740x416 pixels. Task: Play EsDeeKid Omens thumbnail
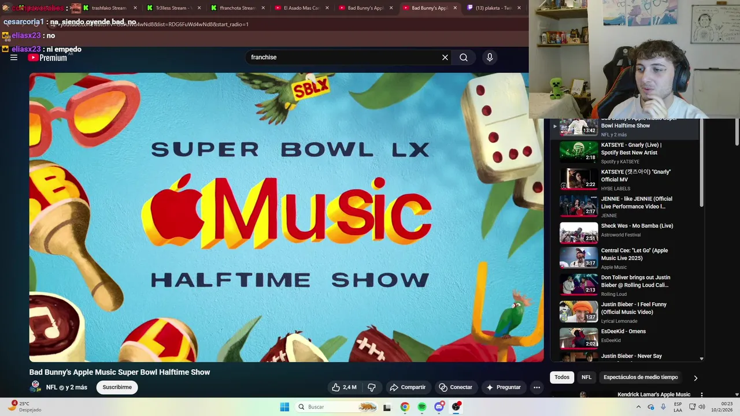pyautogui.click(x=579, y=339)
